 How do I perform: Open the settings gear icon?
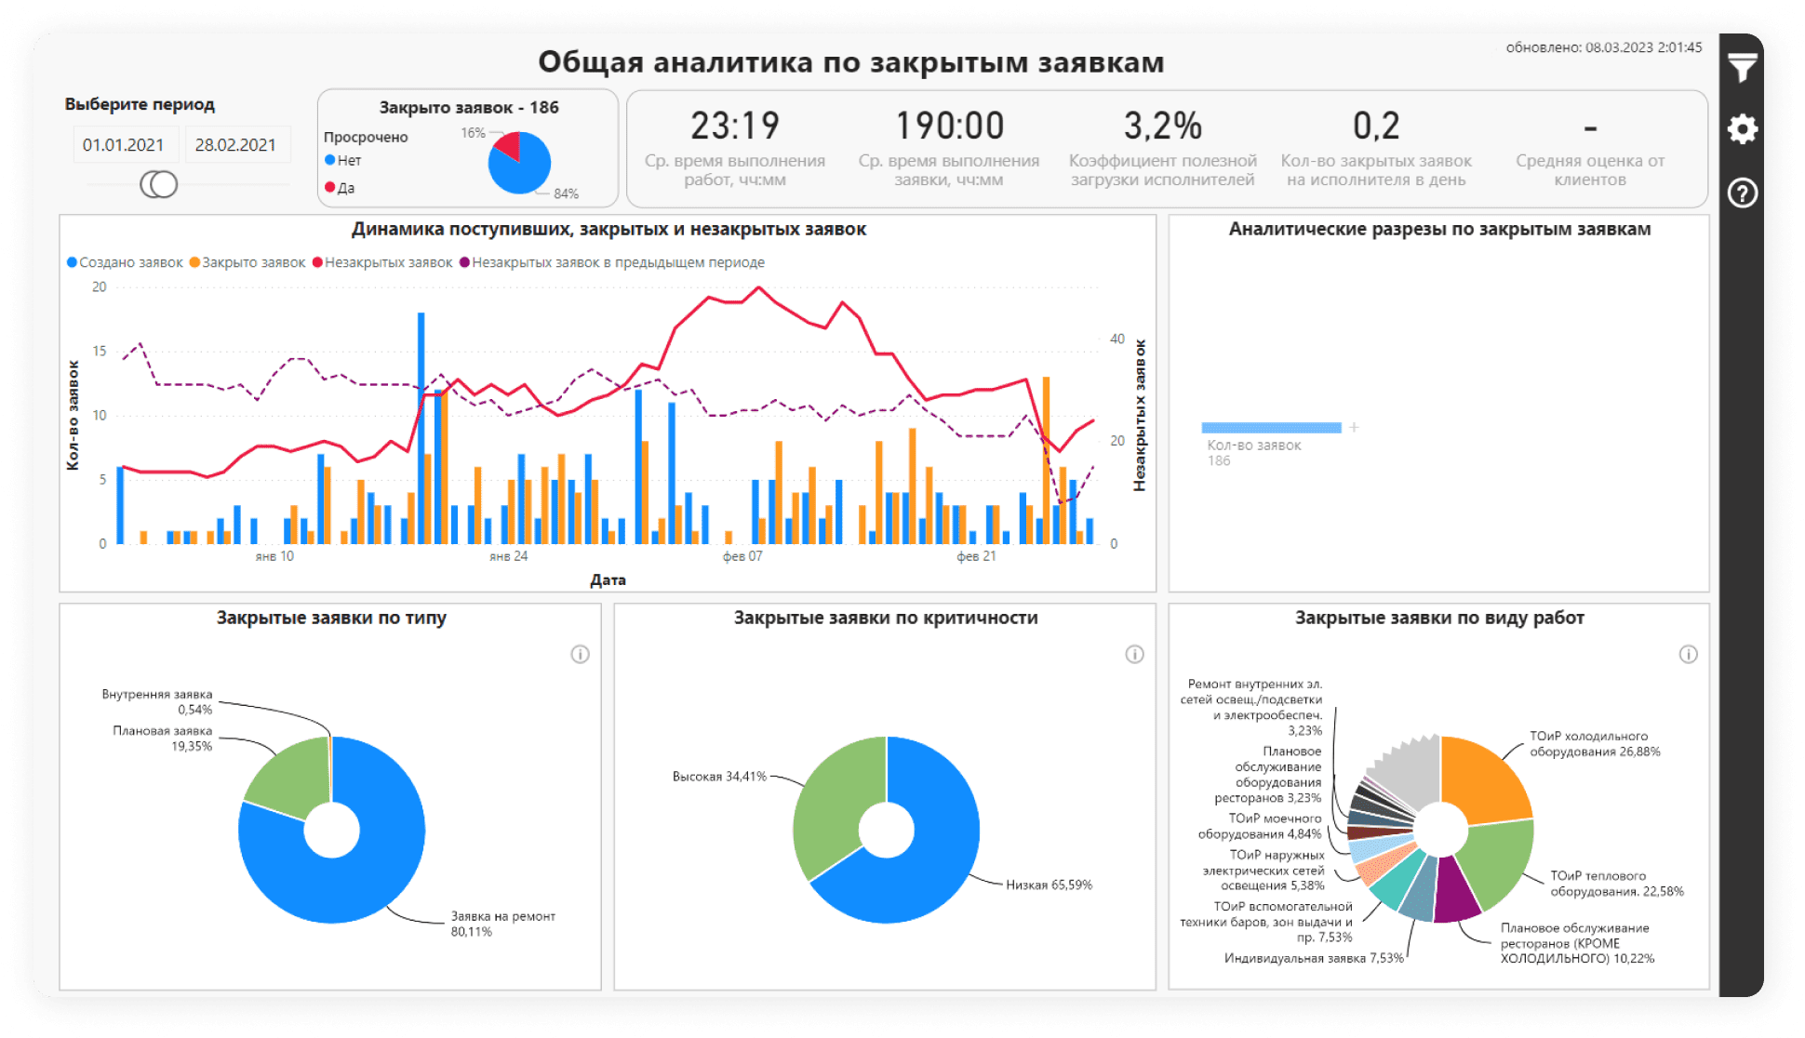click(x=1742, y=128)
